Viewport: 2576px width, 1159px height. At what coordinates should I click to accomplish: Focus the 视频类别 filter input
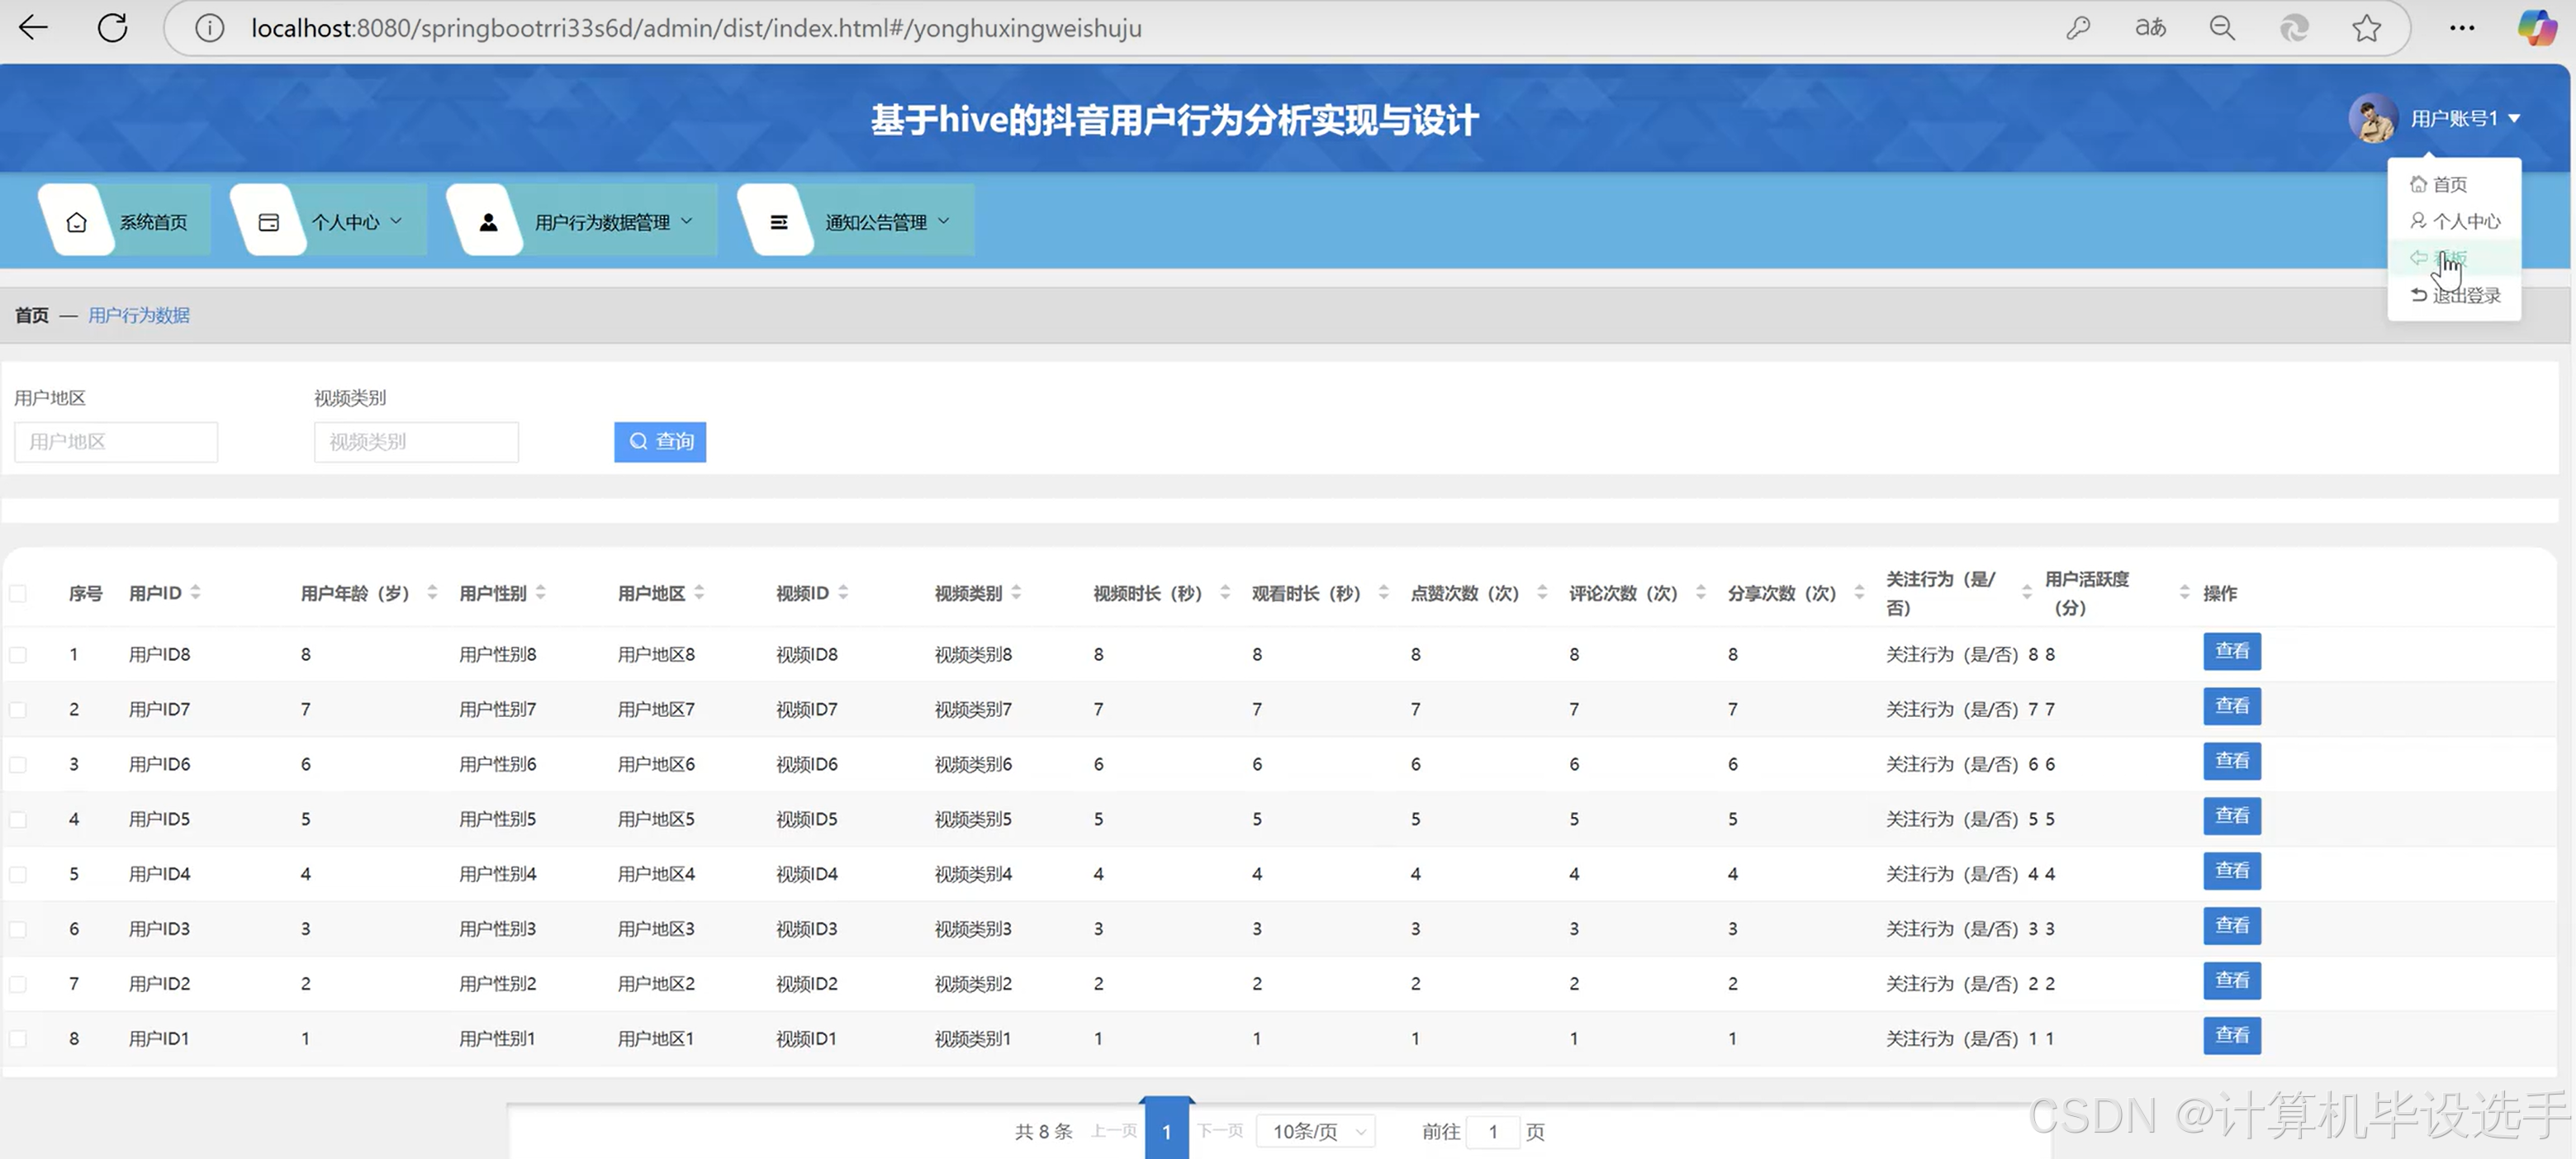[416, 441]
